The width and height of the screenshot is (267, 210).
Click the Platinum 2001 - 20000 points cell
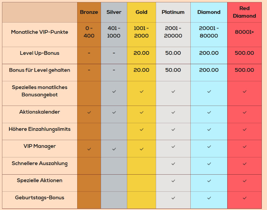pos(173,32)
